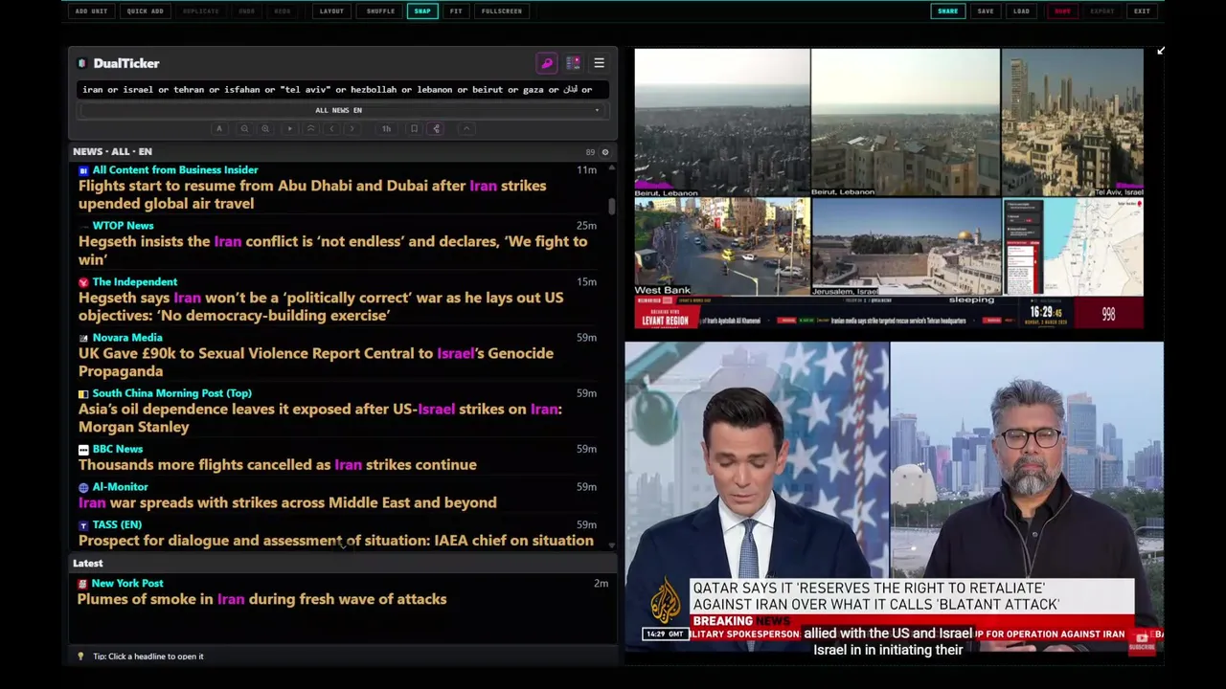Open UK Gave £90k headline from Novara Media
This screenshot has height=689, width=1226.
pos(316,362)
